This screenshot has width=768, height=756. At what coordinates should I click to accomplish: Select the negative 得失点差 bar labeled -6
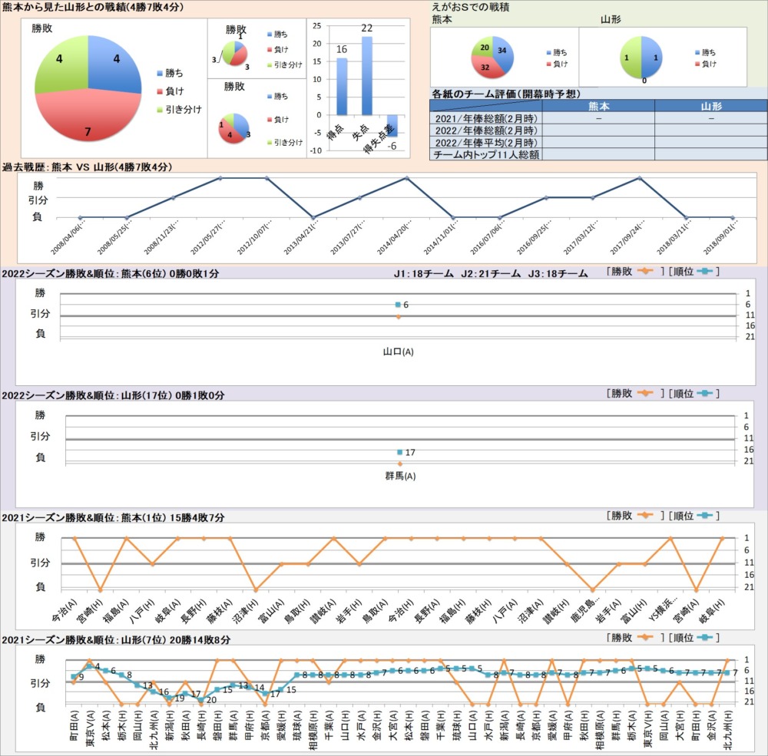coord(392,125)
